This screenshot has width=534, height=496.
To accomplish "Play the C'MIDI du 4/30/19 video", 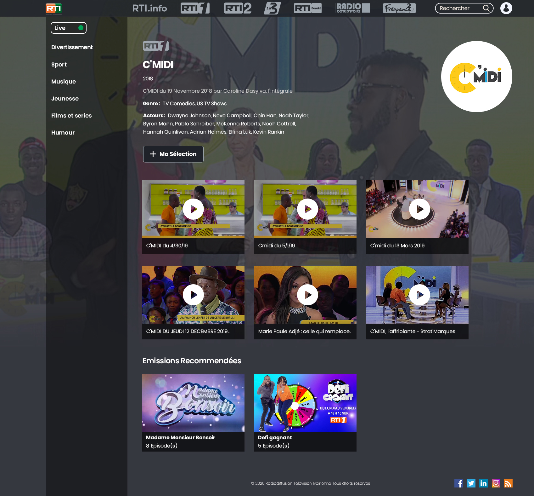I will pyautogui.click(x=193, y=209).
